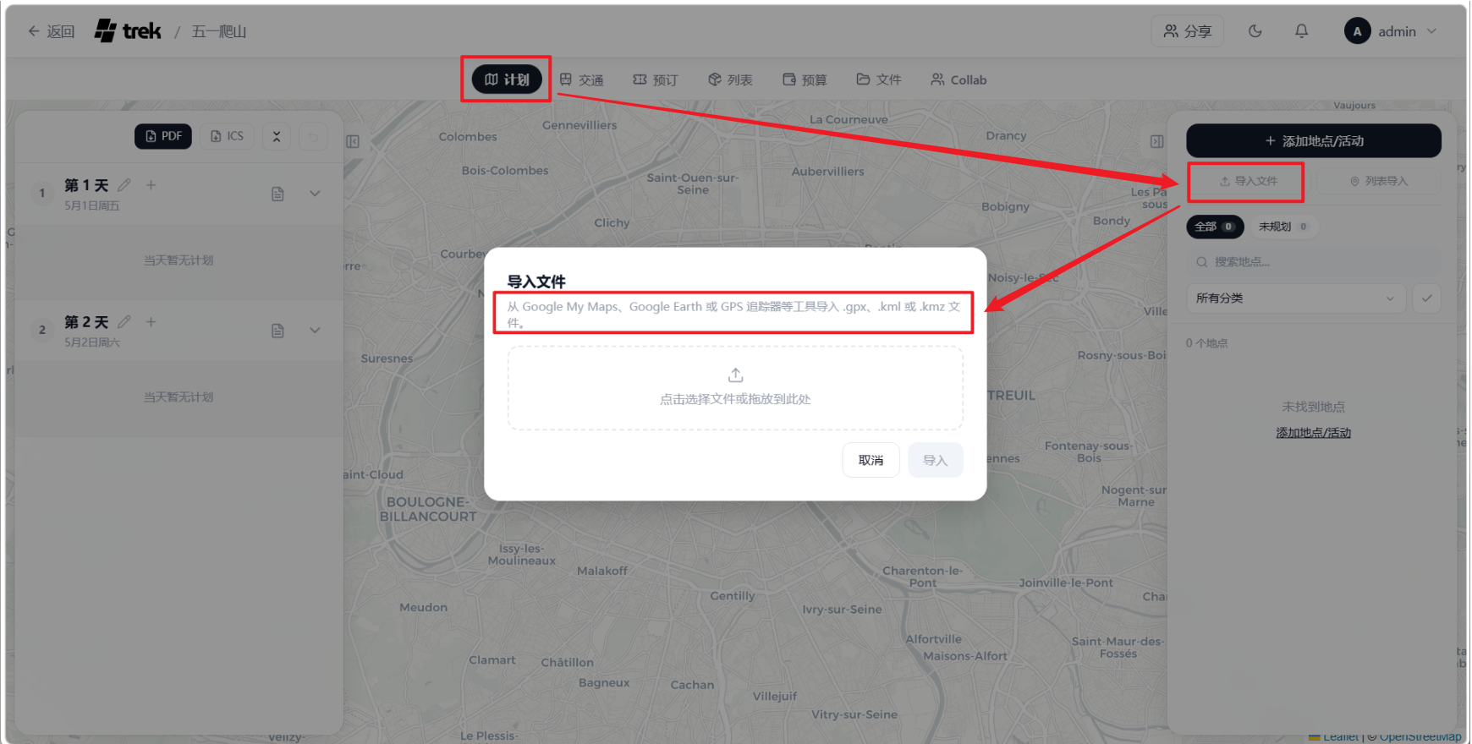Add an item to 第 2 天 with plus

151,321
